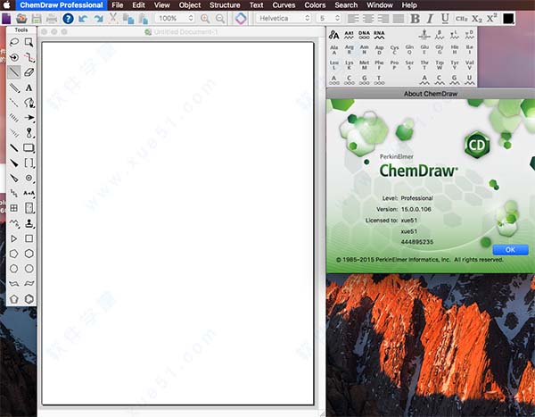Select the Orbital tool
Viewport: 535px width, 417px height.
(29, 133)
